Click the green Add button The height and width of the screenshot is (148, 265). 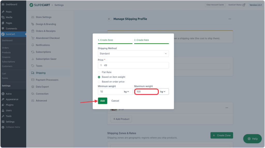pos(102,101)
